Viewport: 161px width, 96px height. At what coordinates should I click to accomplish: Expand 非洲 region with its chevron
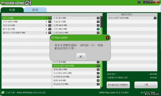pos(46,22)
